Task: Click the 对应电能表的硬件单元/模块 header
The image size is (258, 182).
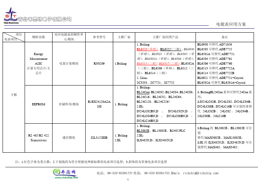Action: tap(69, 37)
